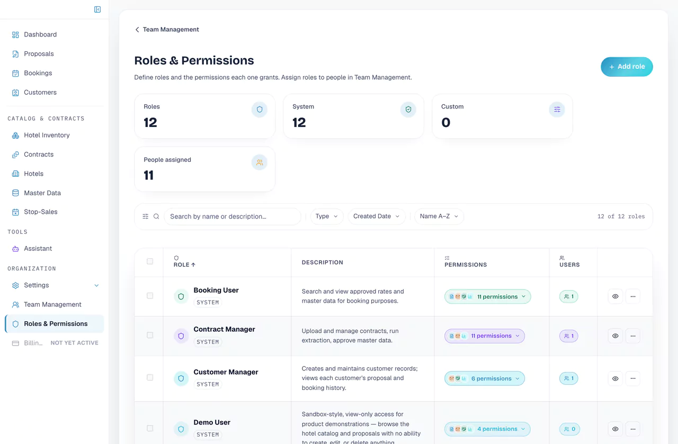This screenshot has height=444, width=678.
Task: View the Contract Manager role details
Action: [x=615, y=336]
